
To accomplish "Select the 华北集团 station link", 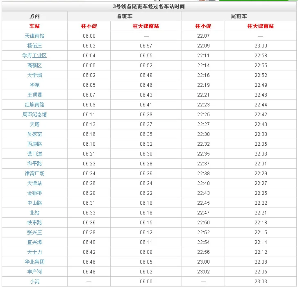I will (34, 262).
